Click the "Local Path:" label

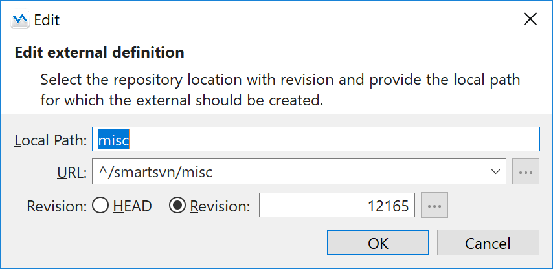tap(51, 140)
